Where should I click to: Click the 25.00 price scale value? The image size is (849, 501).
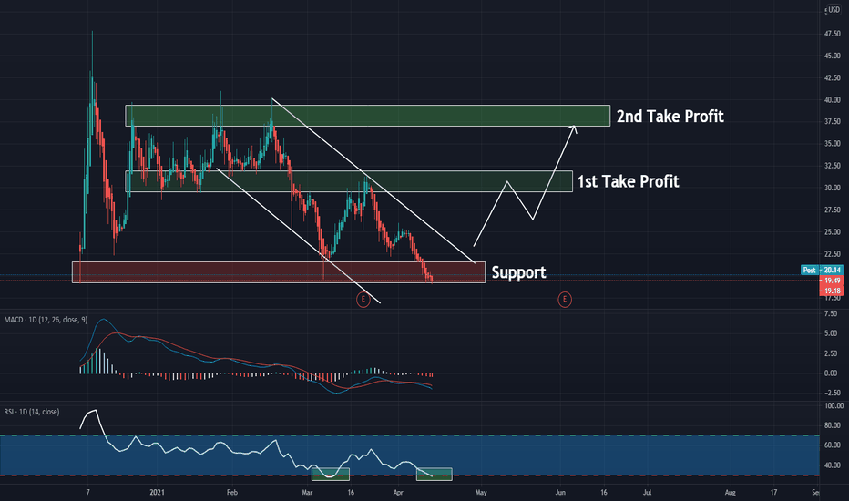[x=833, y=231]
